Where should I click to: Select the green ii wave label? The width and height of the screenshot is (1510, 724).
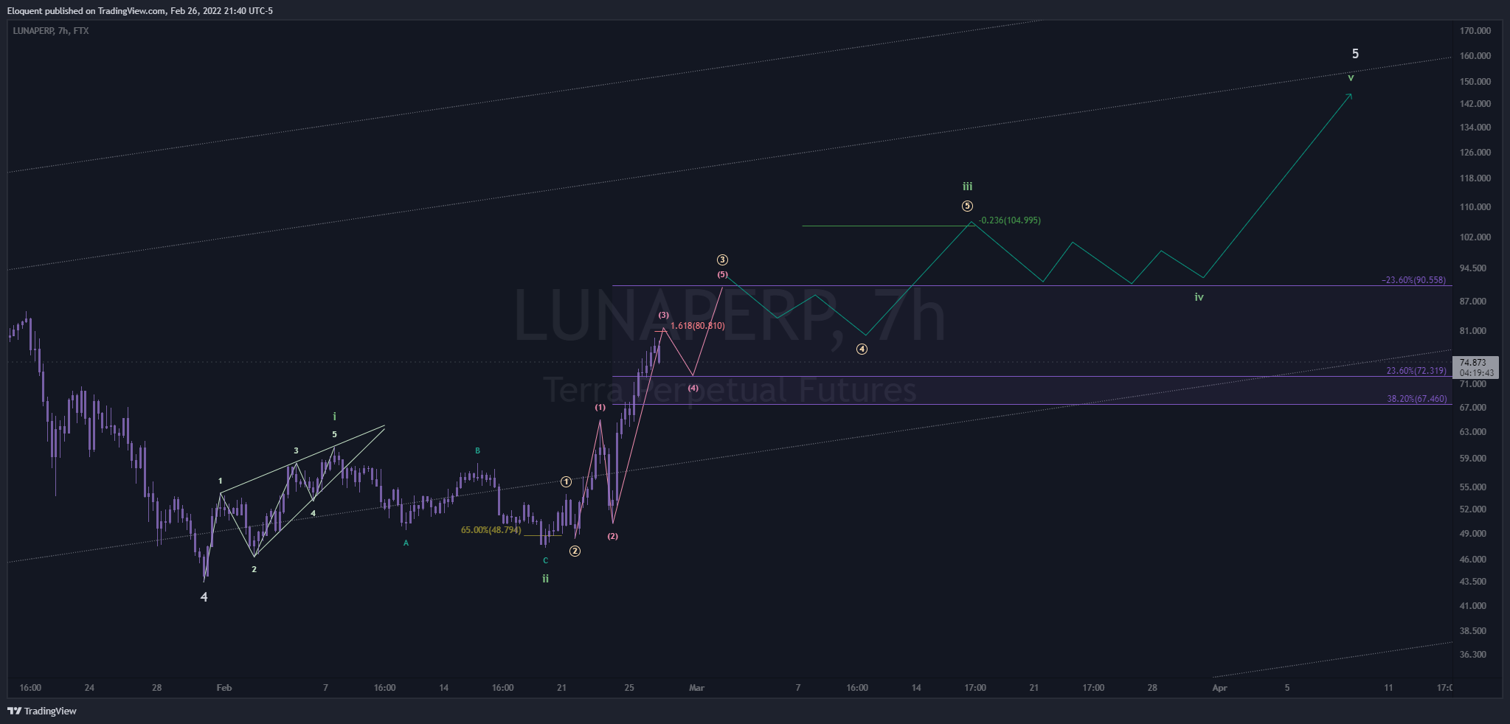(x=545, y=579)
